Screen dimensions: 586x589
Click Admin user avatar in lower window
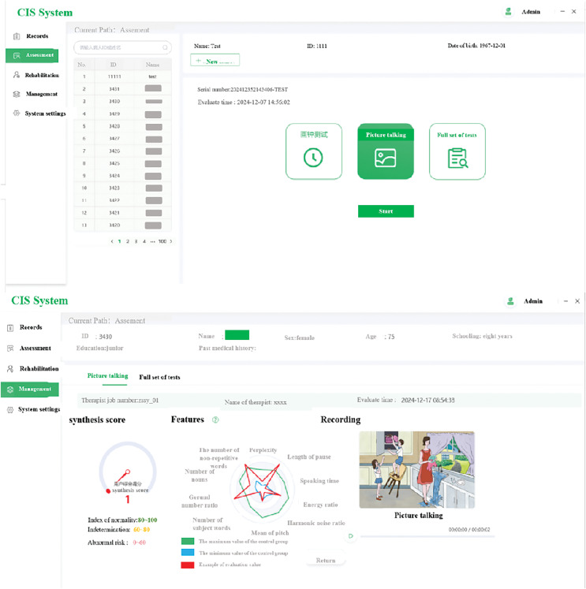[510, 301]
